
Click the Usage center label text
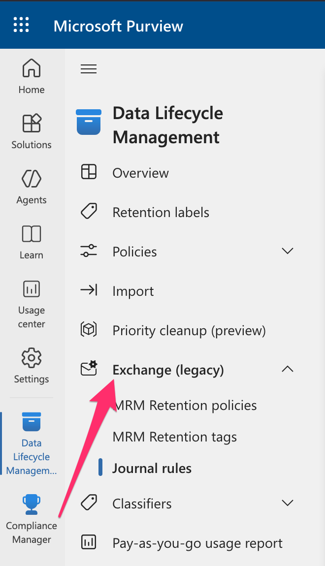pyautogui.click(x=32, y=317)
